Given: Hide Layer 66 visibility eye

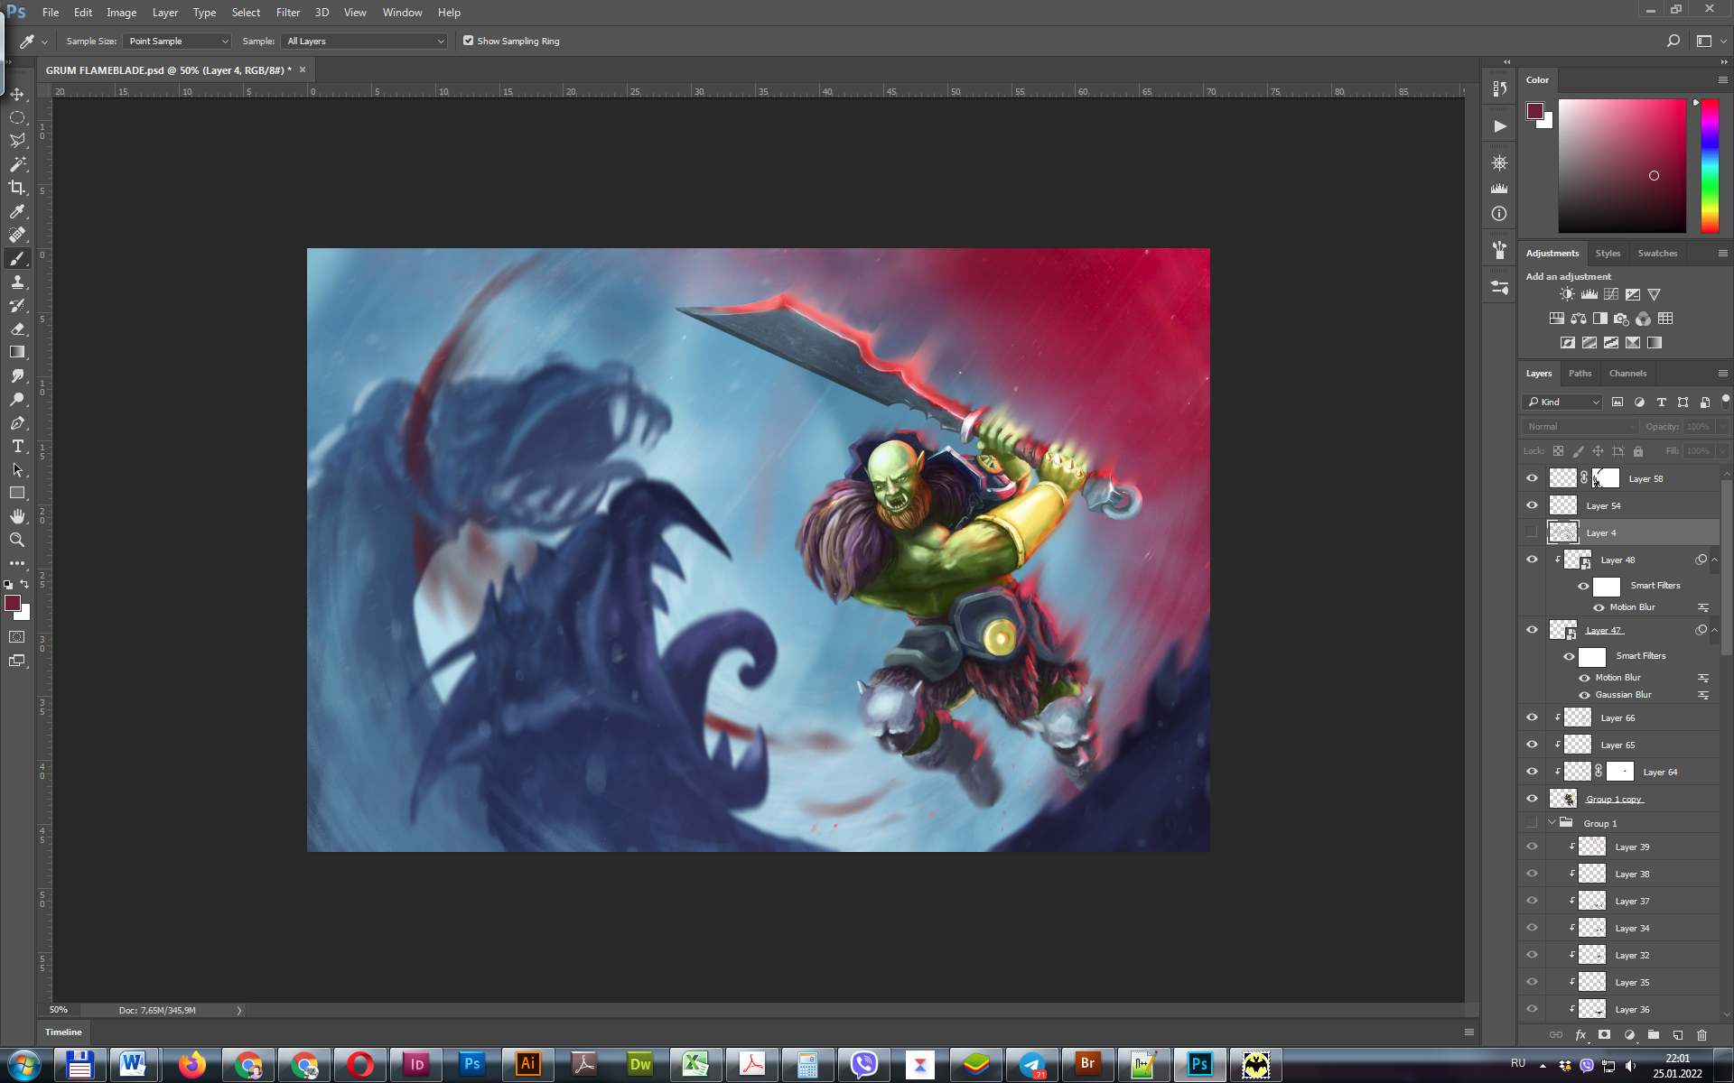Looking at the screenshot, I should pyautogui.click(x=1532, y=717).
